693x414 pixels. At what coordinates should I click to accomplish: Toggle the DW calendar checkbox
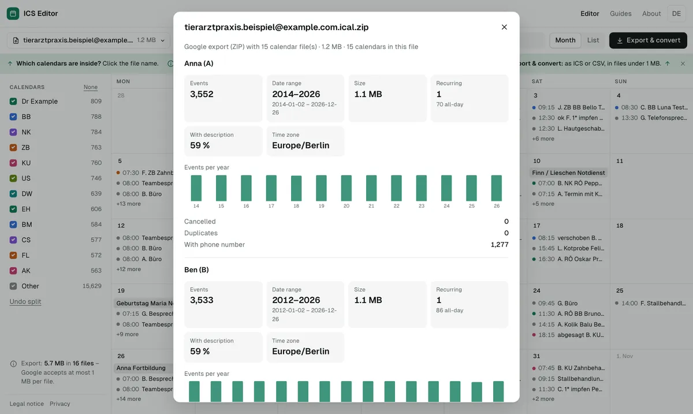pos(13,193)
